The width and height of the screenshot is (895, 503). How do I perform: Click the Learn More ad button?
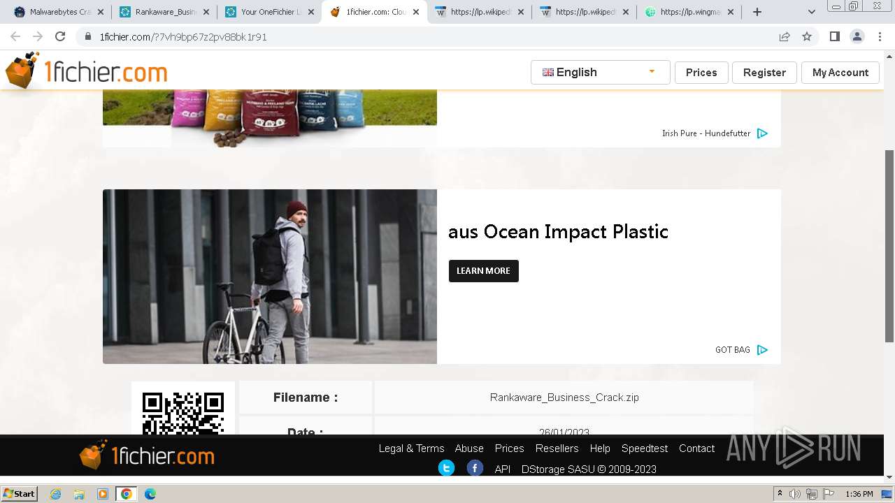tap(483, 271)
